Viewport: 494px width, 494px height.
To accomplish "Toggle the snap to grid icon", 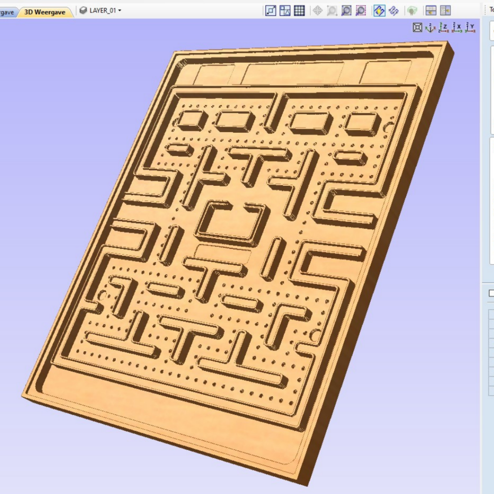I will tap(299, 11).
